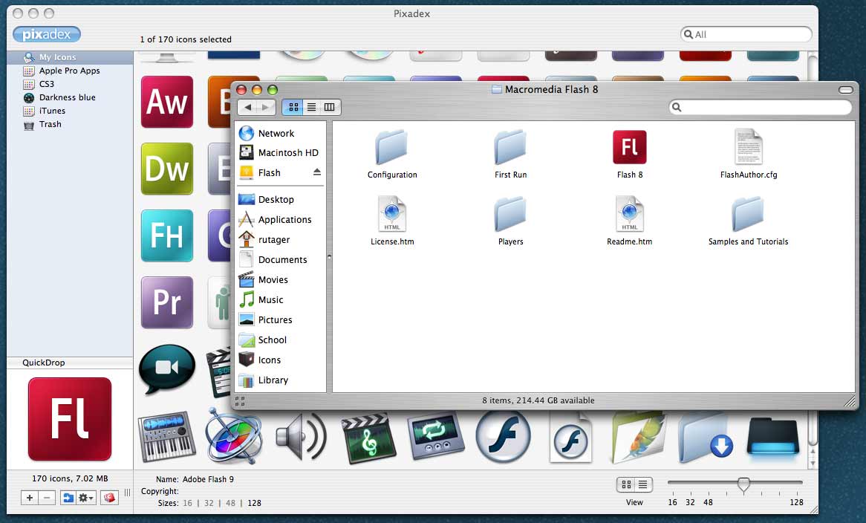
Task: Select the FH FreeHand icon in Pixadex
Action: (x=167, y=235)
